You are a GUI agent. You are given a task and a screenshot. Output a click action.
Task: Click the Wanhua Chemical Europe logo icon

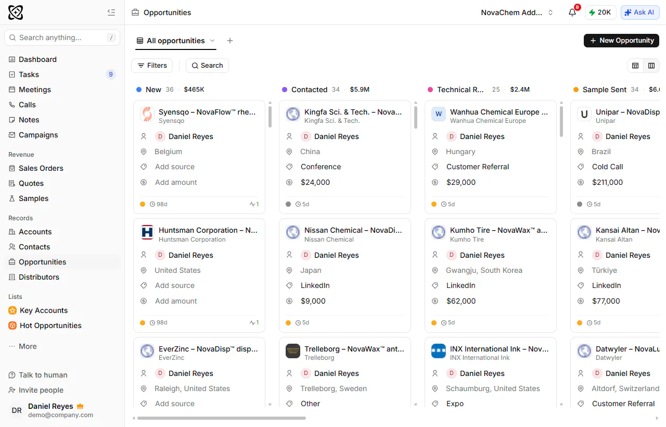[439, 114]
